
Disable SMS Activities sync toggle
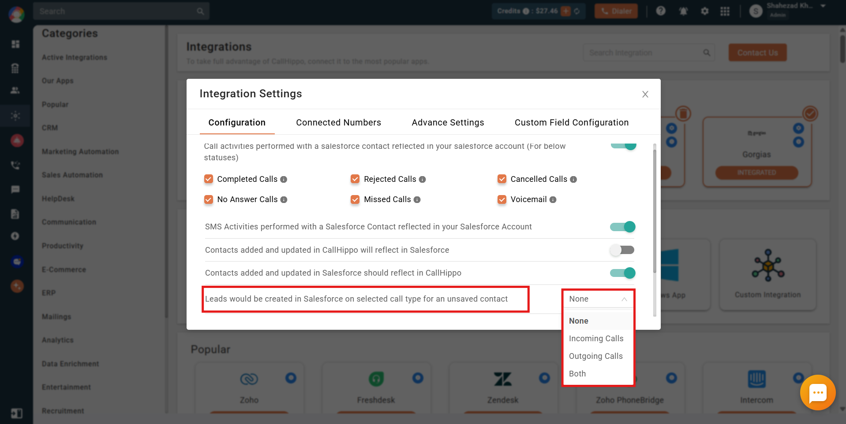pyautogui.click(x=623, y=227)
